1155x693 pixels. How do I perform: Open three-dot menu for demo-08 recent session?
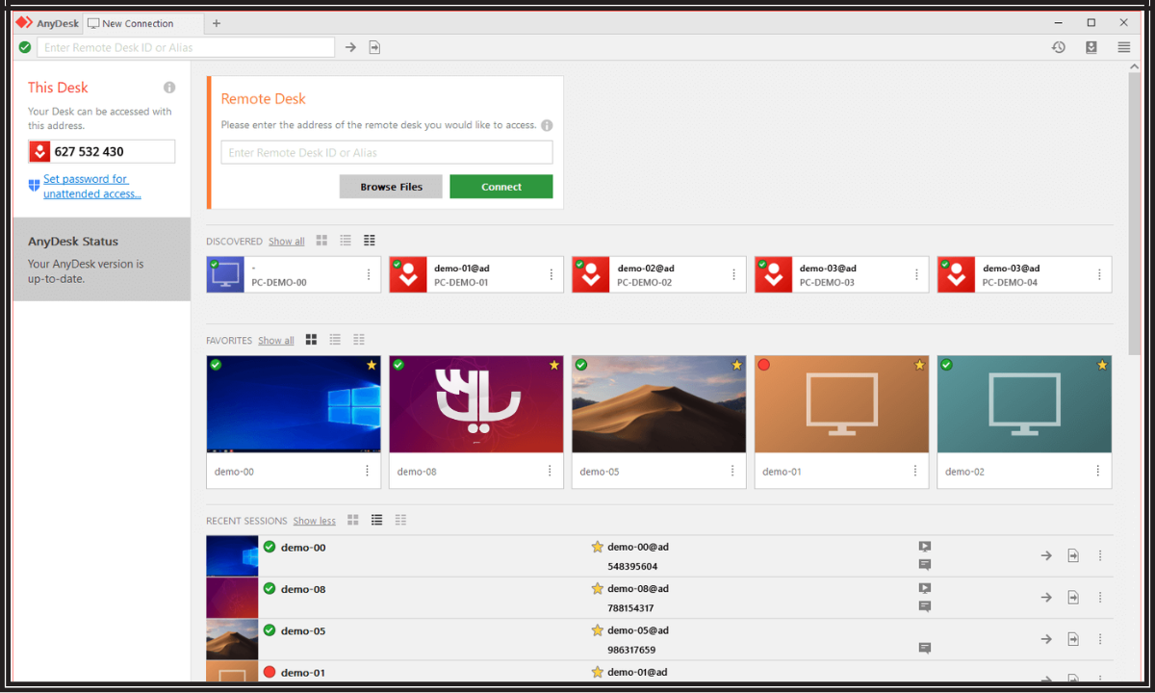(1100, 597)
